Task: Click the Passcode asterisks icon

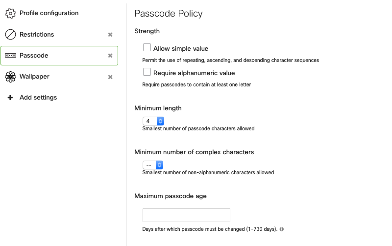Action: (x=10, y=56)
